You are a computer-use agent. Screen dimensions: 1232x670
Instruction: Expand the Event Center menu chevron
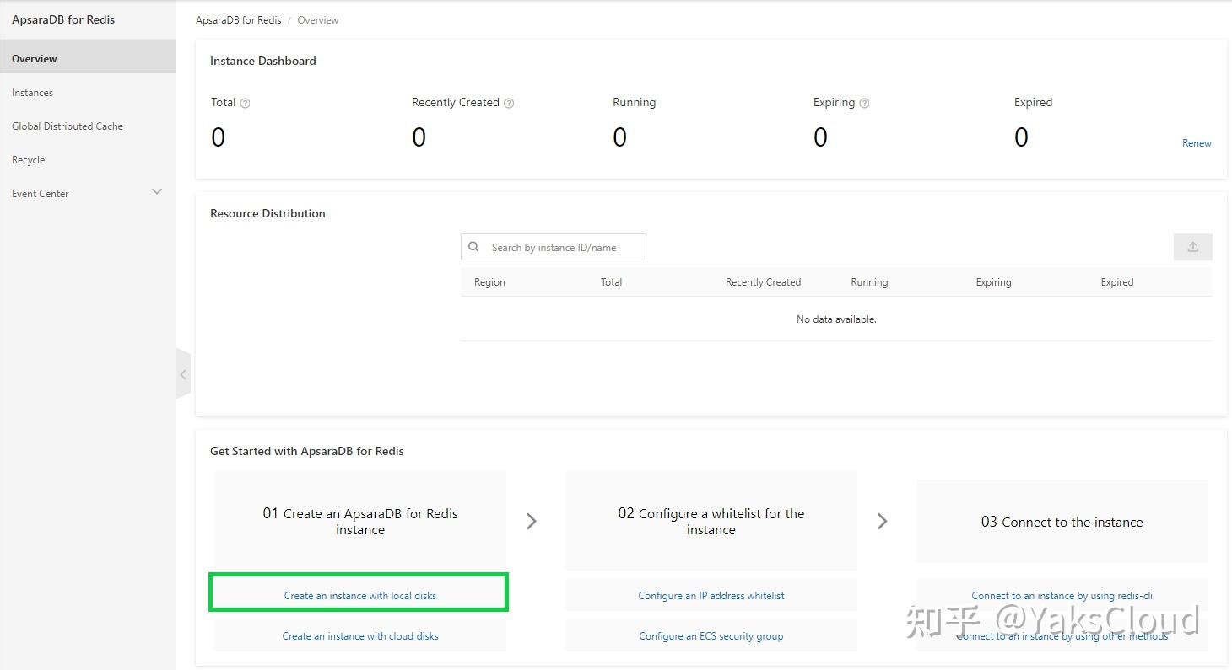click(157, 192)
